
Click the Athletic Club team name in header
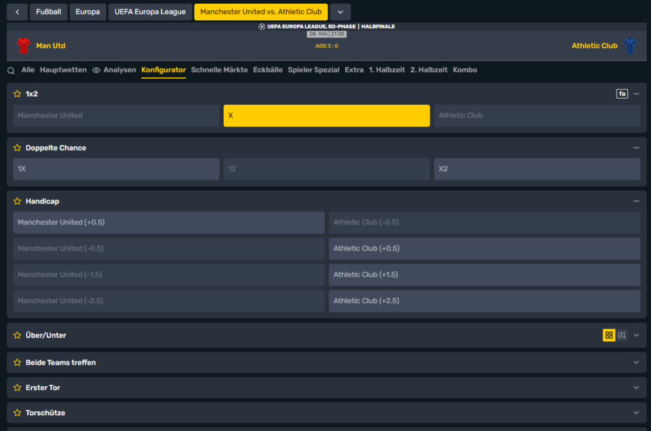[x=594, y=46]
